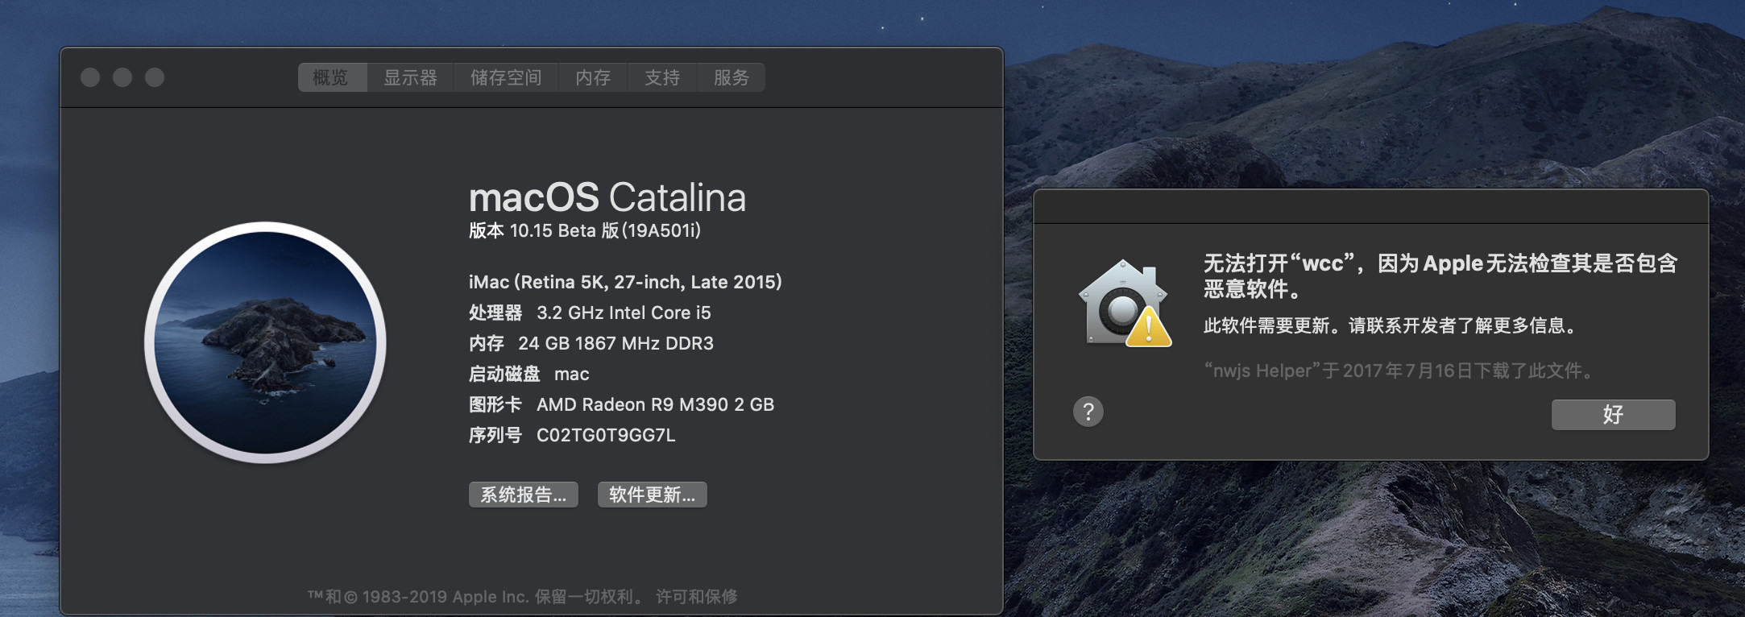This screenshot has height=617, width=1745.
Task: Click the iMac (Retina 5K, 27-inch, Late 2015) text
Action: pyautogui.click(x=625, y=282)
